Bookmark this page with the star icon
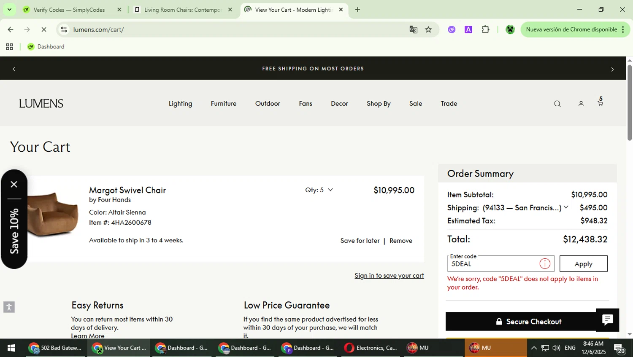Screen dimensions: 633x357 point(428,30)
